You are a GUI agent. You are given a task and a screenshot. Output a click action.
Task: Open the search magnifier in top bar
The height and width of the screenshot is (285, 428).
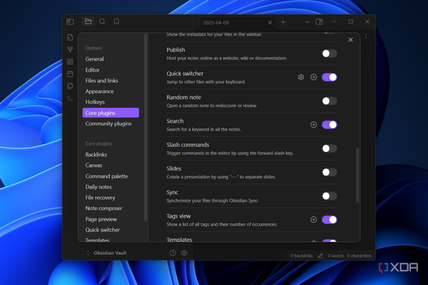point(102,22)
